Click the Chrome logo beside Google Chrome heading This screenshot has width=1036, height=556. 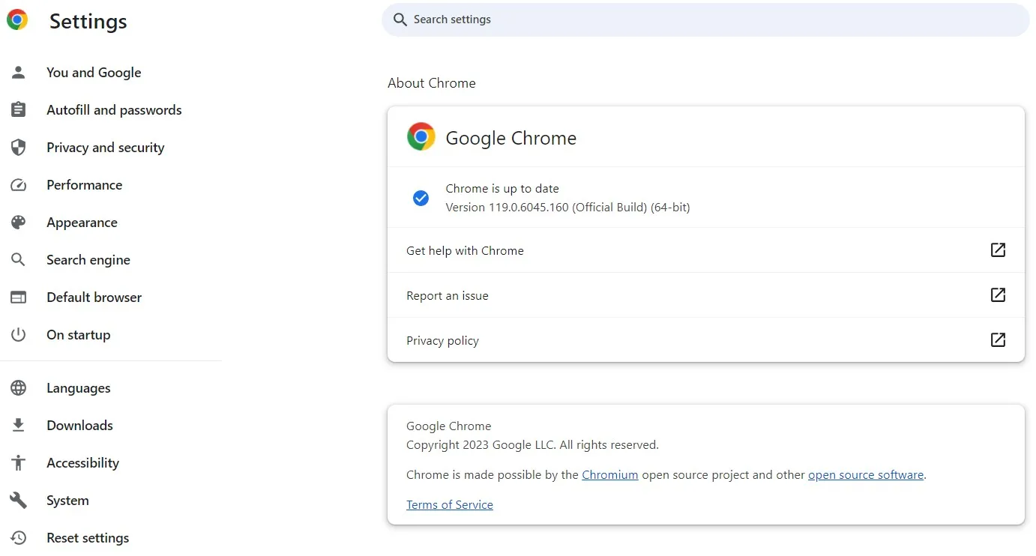[421, 136]
